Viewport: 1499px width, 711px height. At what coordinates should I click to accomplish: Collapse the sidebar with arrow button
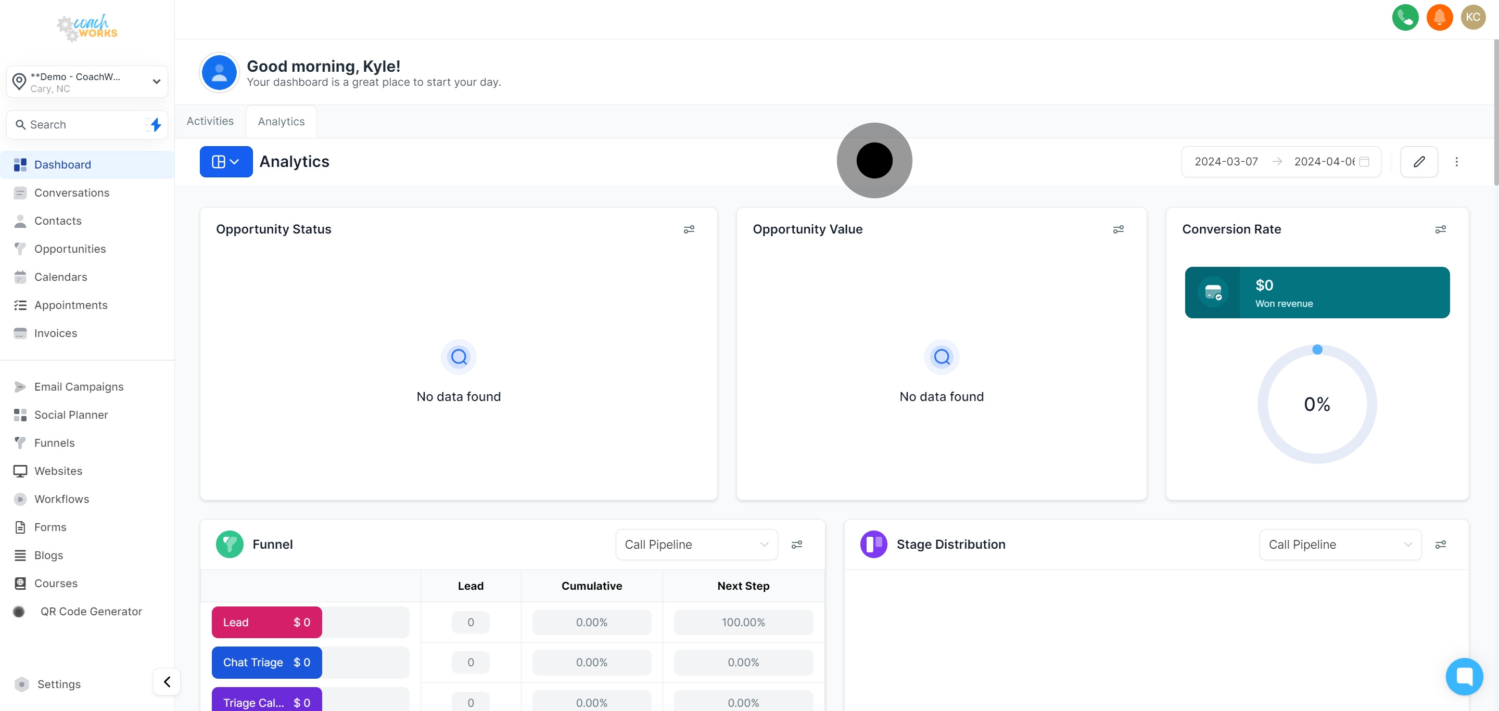[x=167, y=681]
